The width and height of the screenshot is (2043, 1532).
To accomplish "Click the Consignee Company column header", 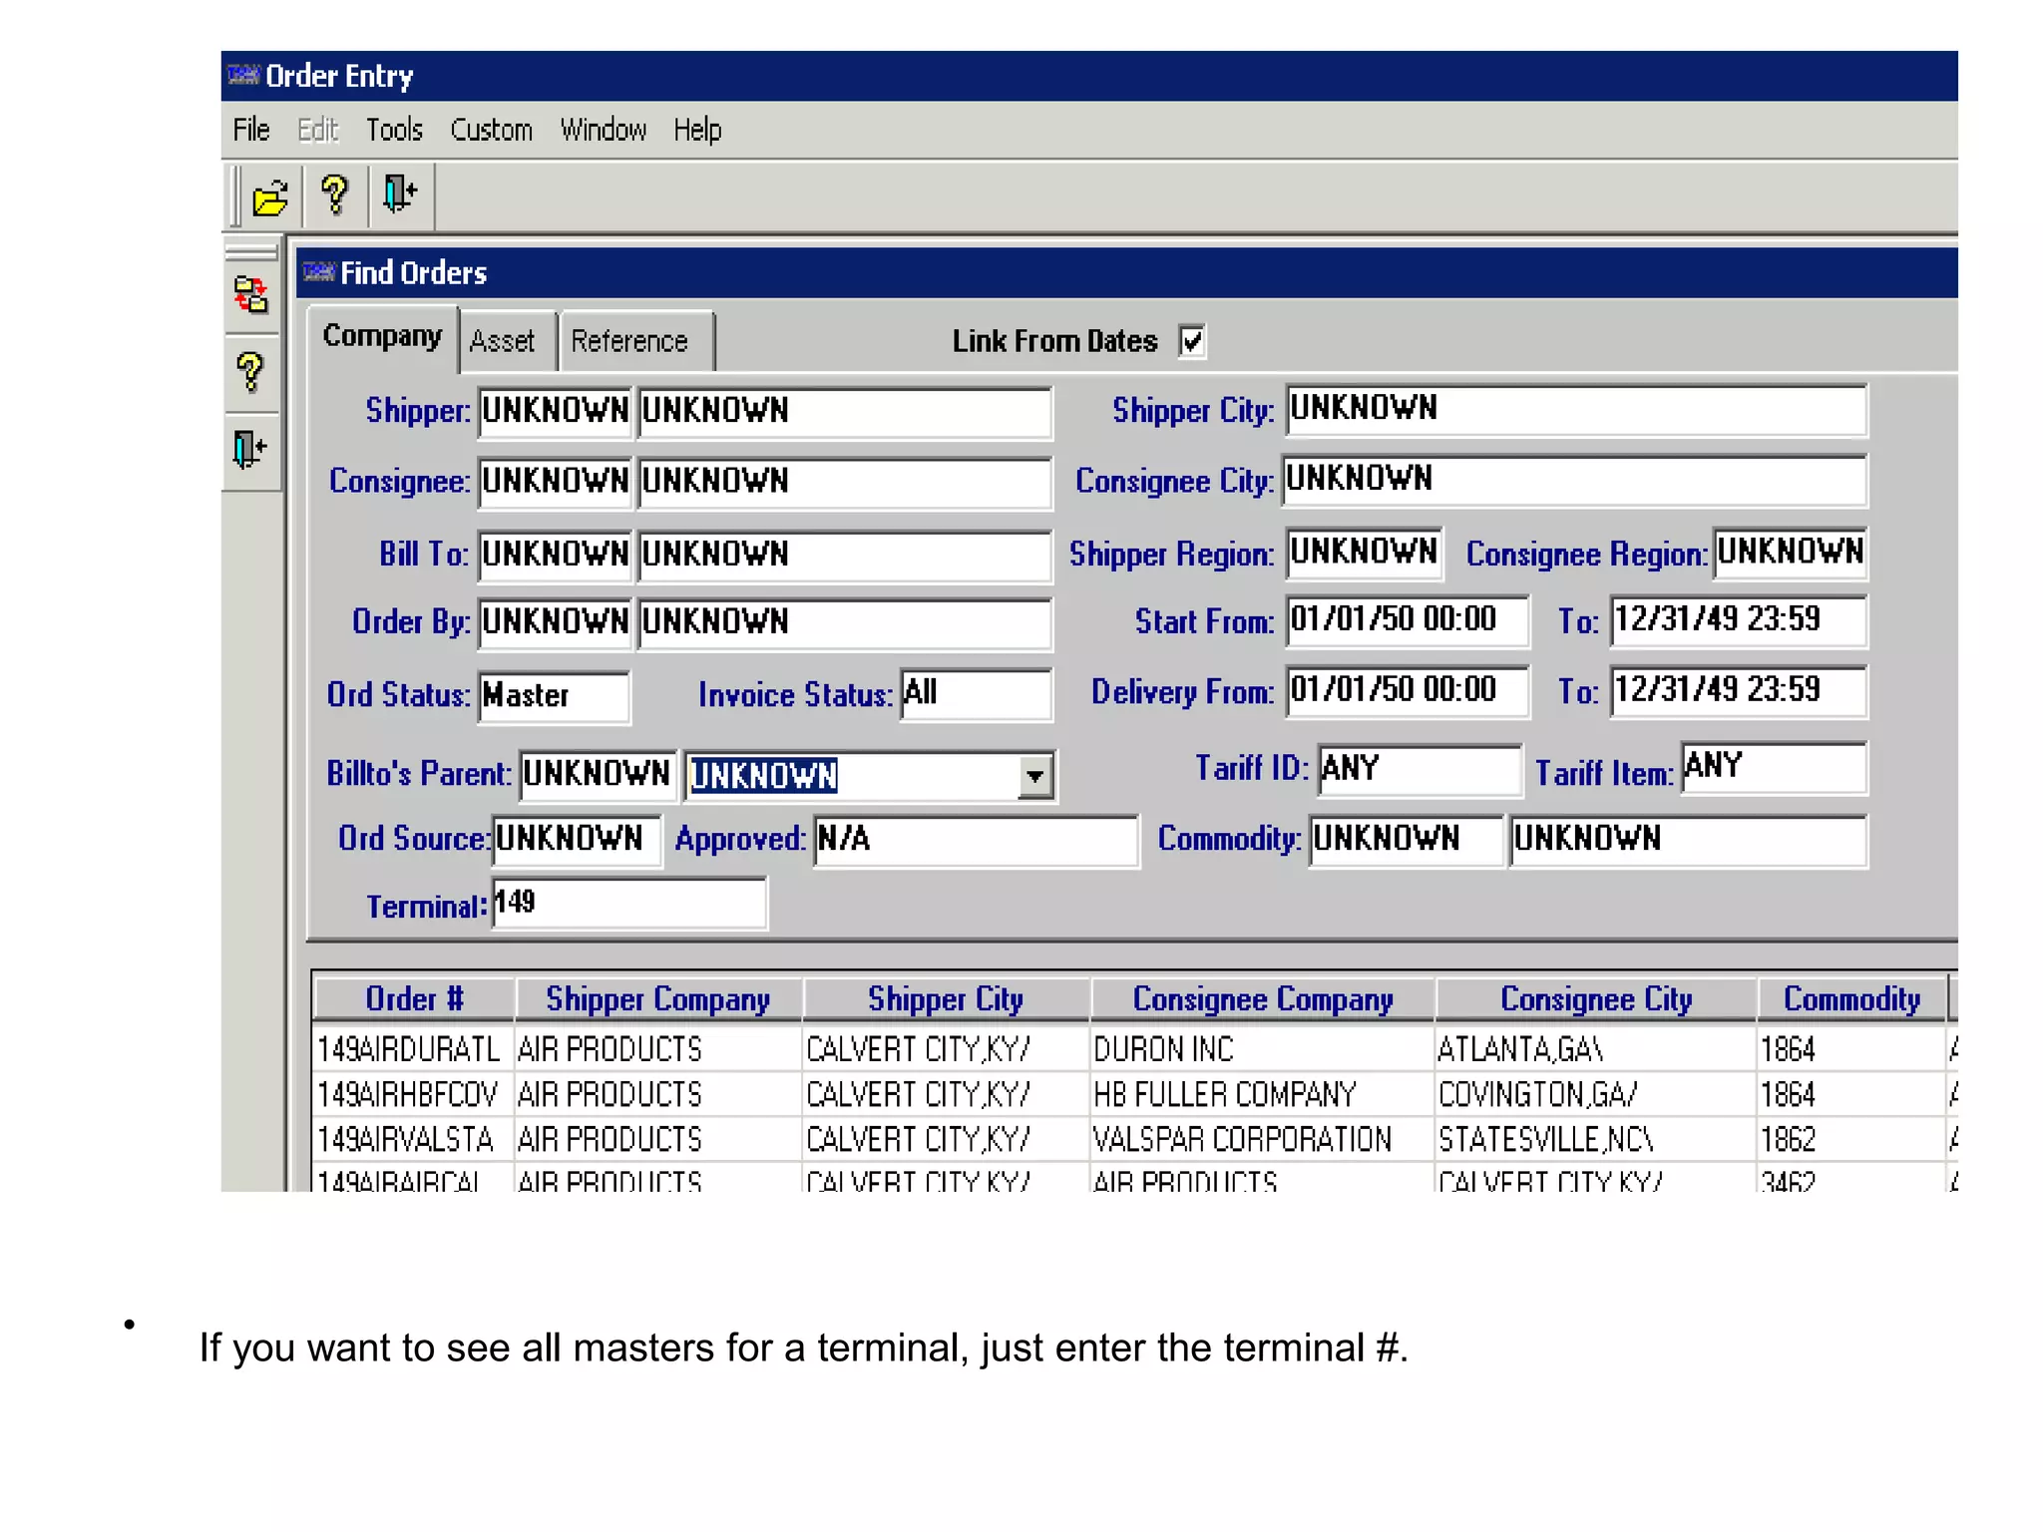I will [x=1262, y=998].
